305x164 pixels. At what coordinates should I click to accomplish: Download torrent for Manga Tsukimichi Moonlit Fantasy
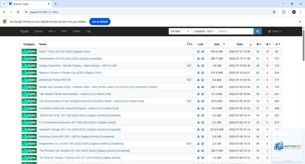point(199,66)
